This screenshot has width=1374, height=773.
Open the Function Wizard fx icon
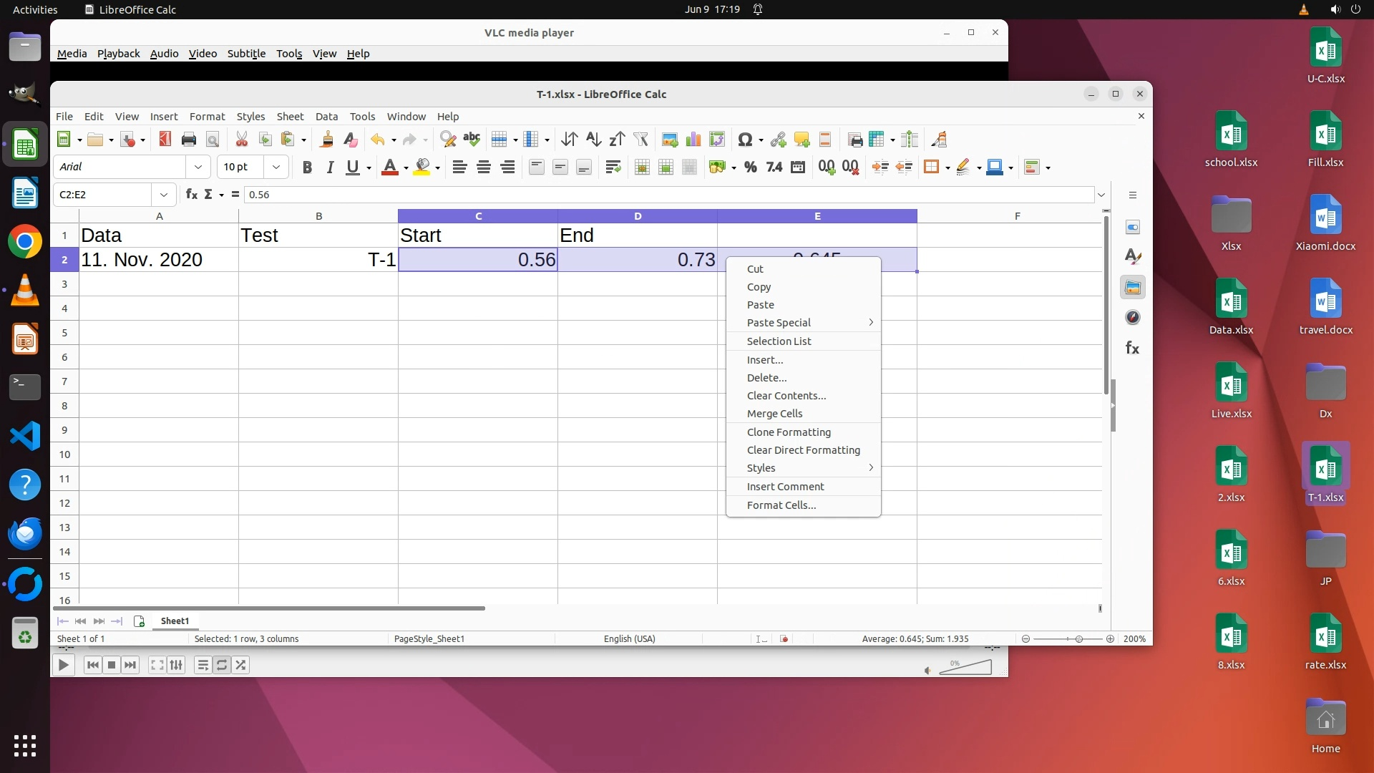[x=192, y=195]
